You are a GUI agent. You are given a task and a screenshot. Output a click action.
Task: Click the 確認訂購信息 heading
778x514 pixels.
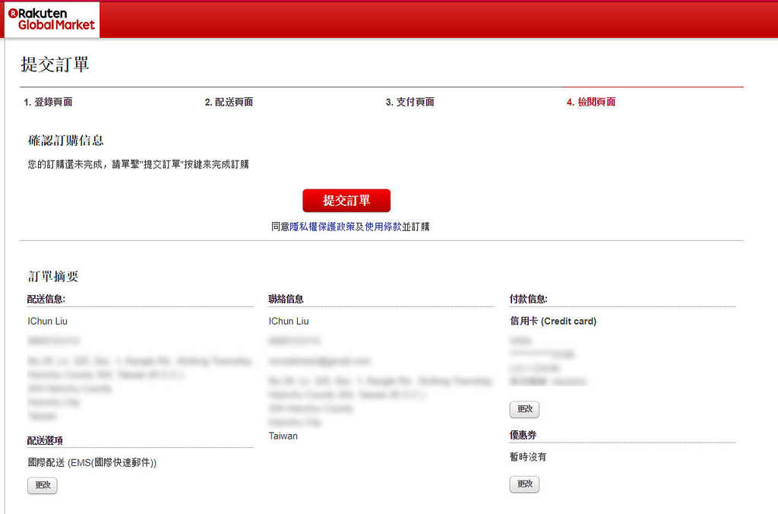tap(65, 141)
